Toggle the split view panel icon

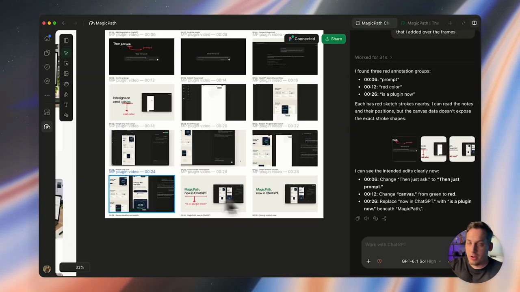coord(474,23)
